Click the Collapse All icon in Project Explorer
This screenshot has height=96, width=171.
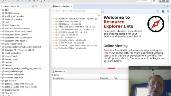(33, 6)
